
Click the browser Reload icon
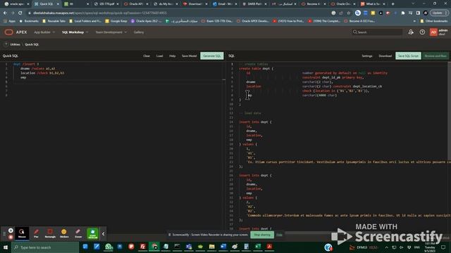coord(20,13)
